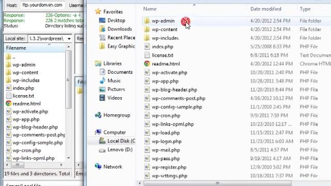Select wp-activate.php in FileZilla local list

coord(30,112)
